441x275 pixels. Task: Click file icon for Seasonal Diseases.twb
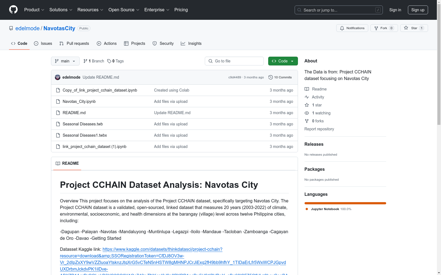tap(58, 124)
